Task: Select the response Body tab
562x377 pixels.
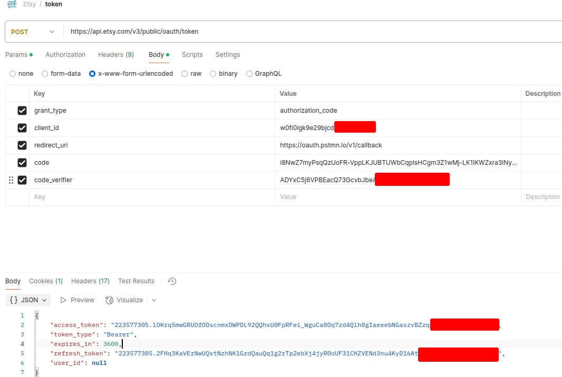Action: (13, 281)
